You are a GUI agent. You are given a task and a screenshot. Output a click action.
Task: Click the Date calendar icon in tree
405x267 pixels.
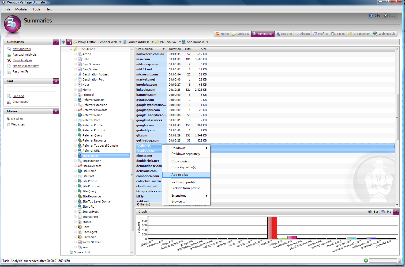[x=80, y=59]
